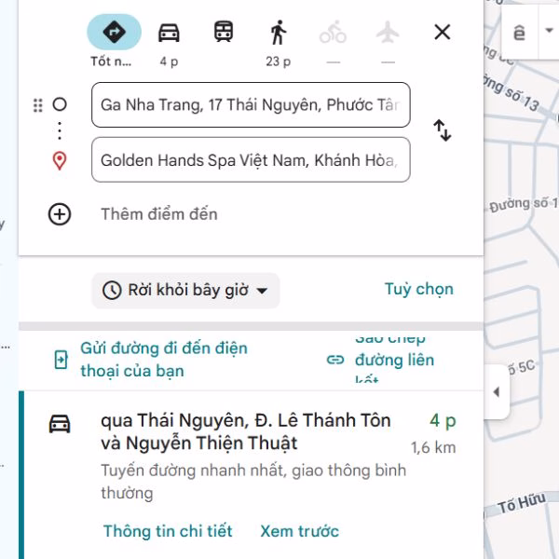Swap start and destination points
This screenshot has width=559, height=559.
443,130
